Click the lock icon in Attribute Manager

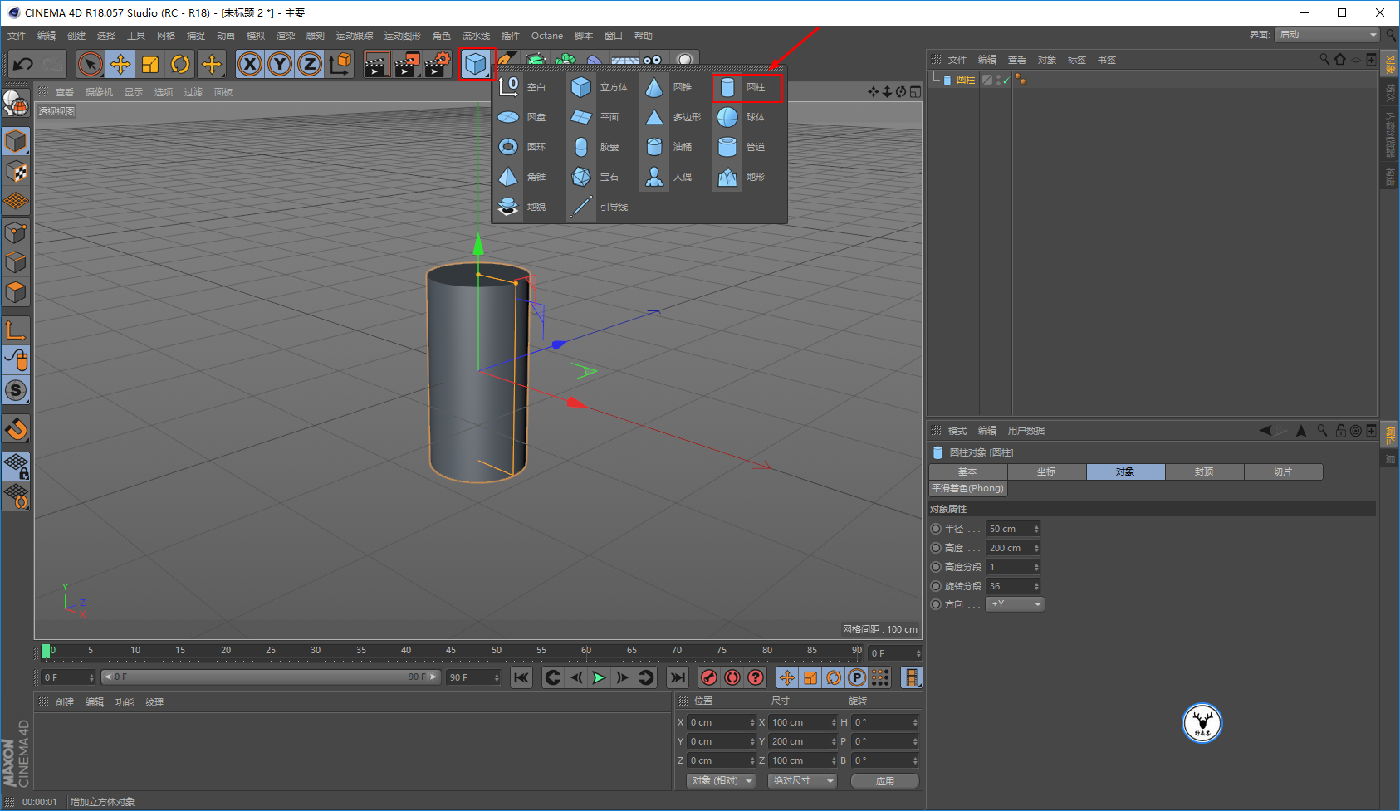[x=1340, y=430]
